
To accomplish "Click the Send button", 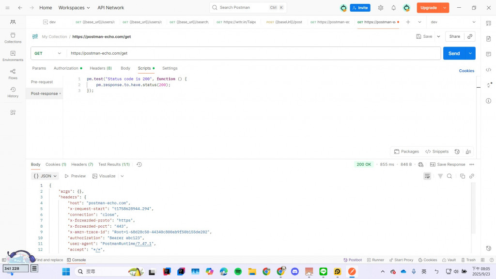I will (x=454, y=53).
